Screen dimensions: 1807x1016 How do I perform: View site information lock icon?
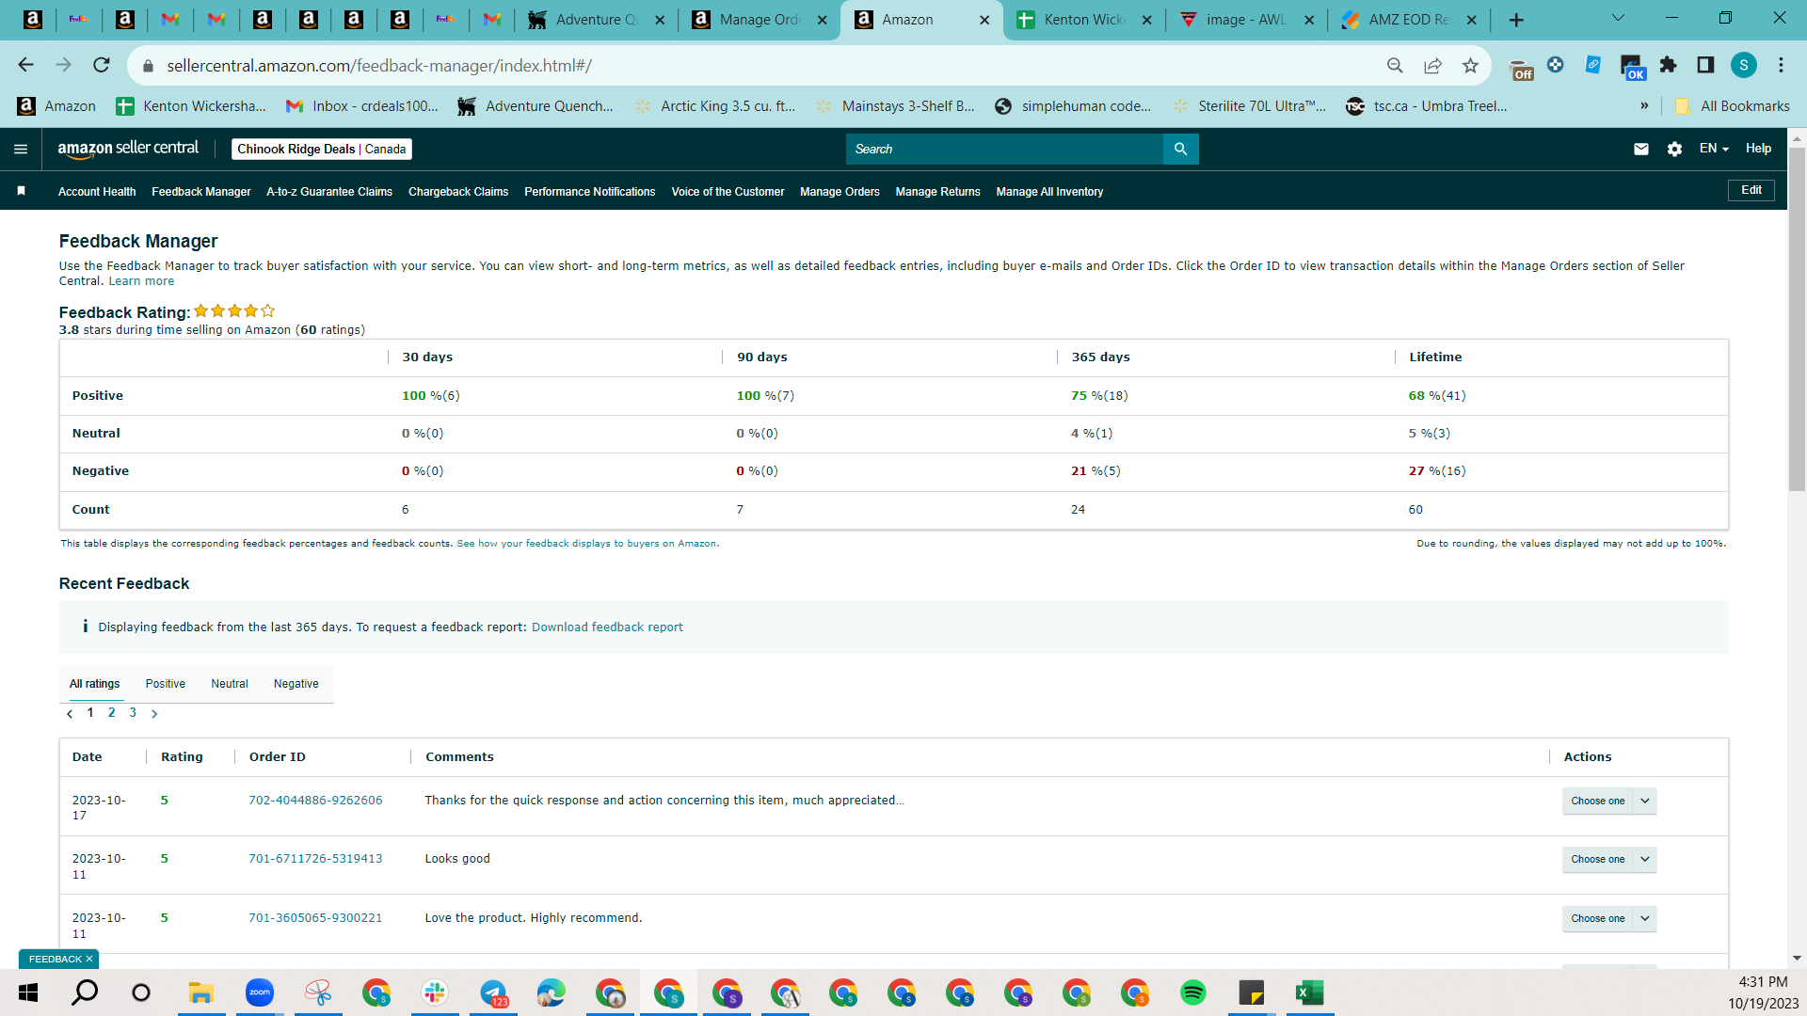148,66
